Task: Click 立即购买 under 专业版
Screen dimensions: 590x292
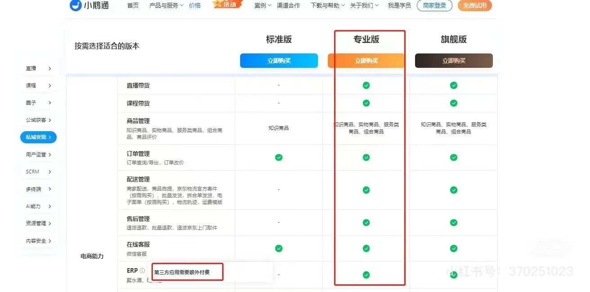Action: tap(366, 61)
